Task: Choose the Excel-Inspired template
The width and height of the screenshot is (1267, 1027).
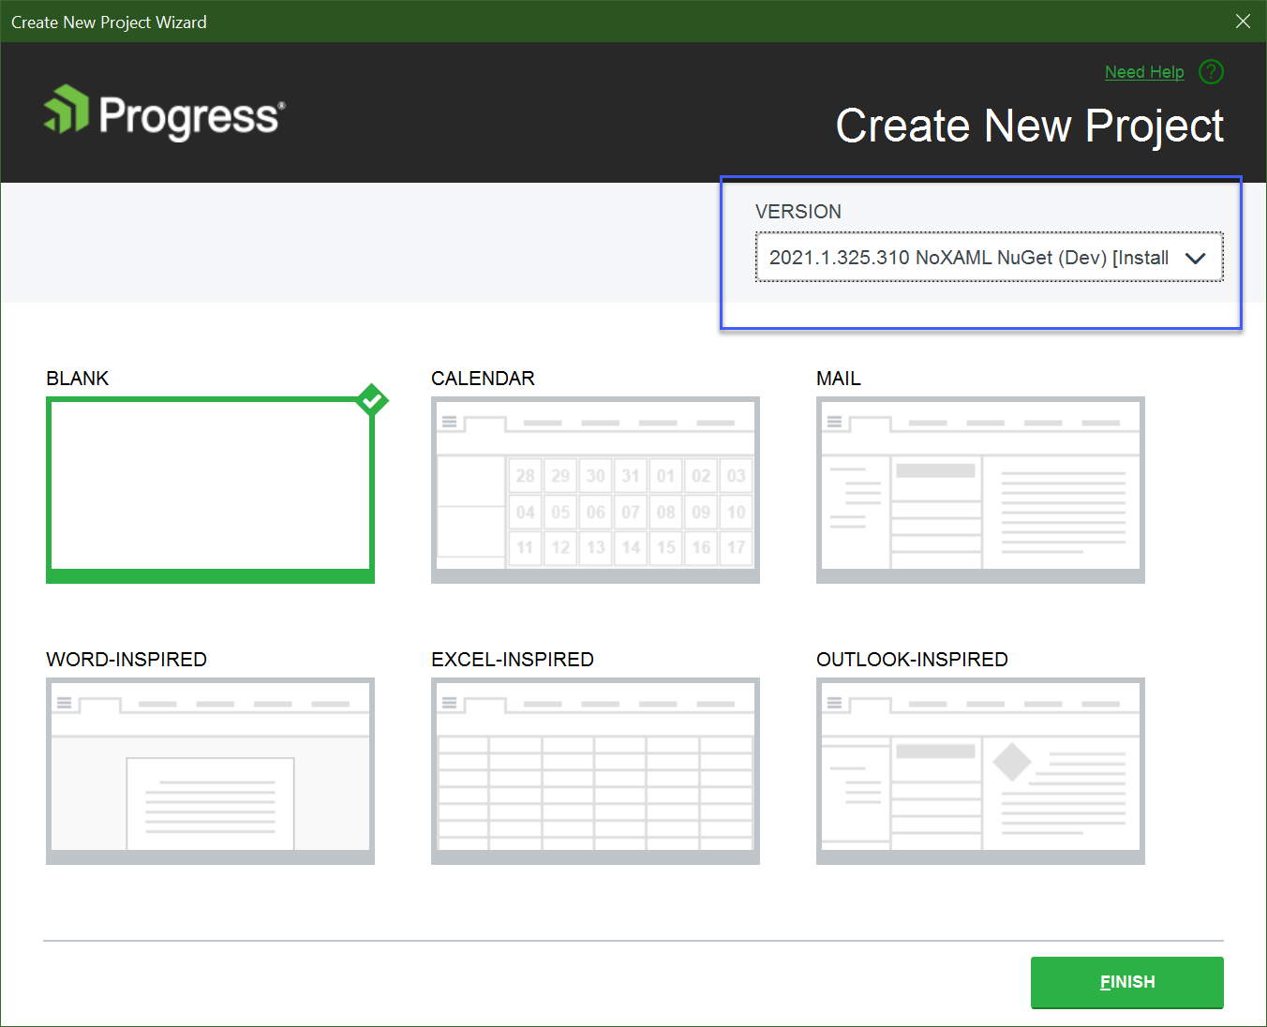Action: pyautogui.click(x=594, y=770)
